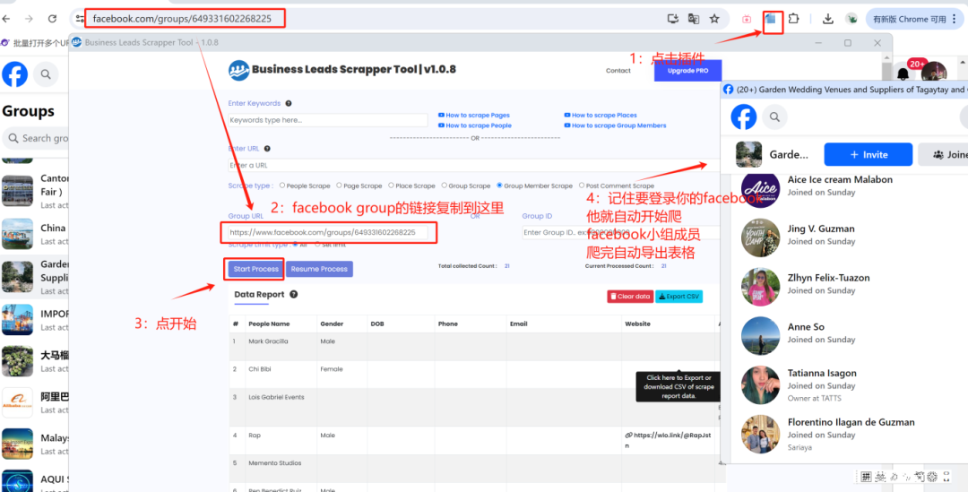968x492 pixels.
Task: Click help icon next to Data Report
Action: pos(294,295)
